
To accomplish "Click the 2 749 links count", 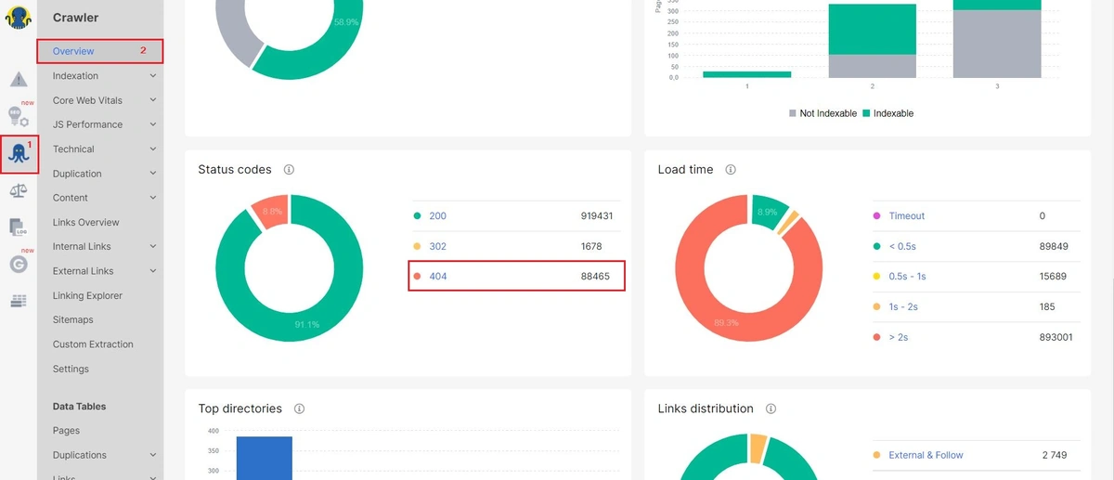I will (x=1056, y=455).
